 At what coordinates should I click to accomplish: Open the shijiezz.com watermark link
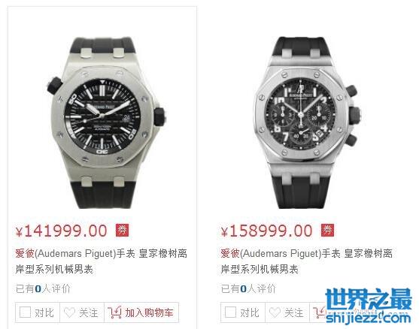[x=369, y=318]
